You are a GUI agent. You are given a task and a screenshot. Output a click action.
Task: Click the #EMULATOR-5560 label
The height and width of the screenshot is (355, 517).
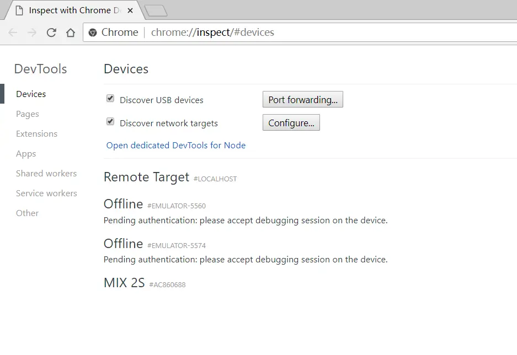click(x=177, y=206)
